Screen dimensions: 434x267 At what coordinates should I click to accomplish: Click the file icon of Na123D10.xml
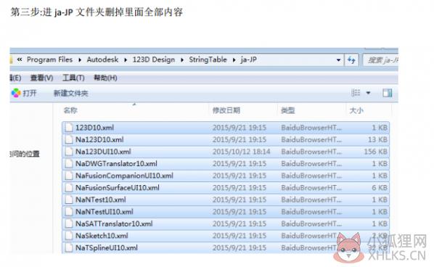point(69,140)
